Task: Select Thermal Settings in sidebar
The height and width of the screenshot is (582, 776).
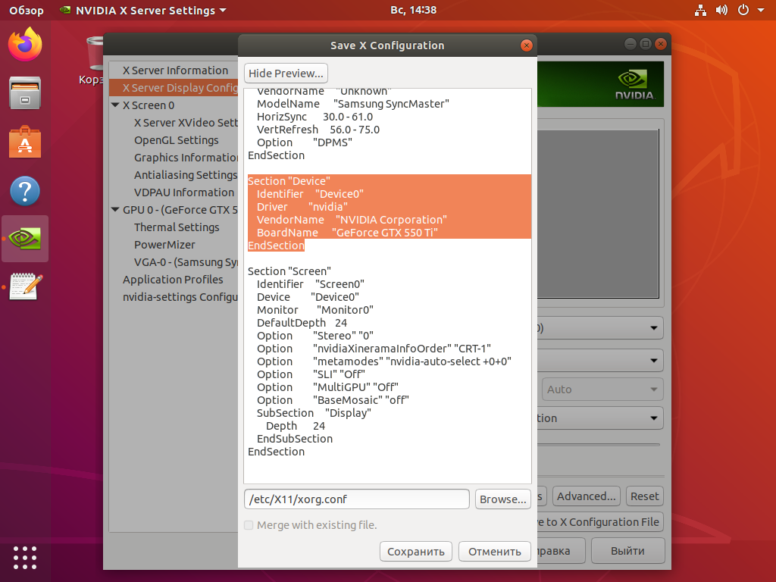Action: 177,227
